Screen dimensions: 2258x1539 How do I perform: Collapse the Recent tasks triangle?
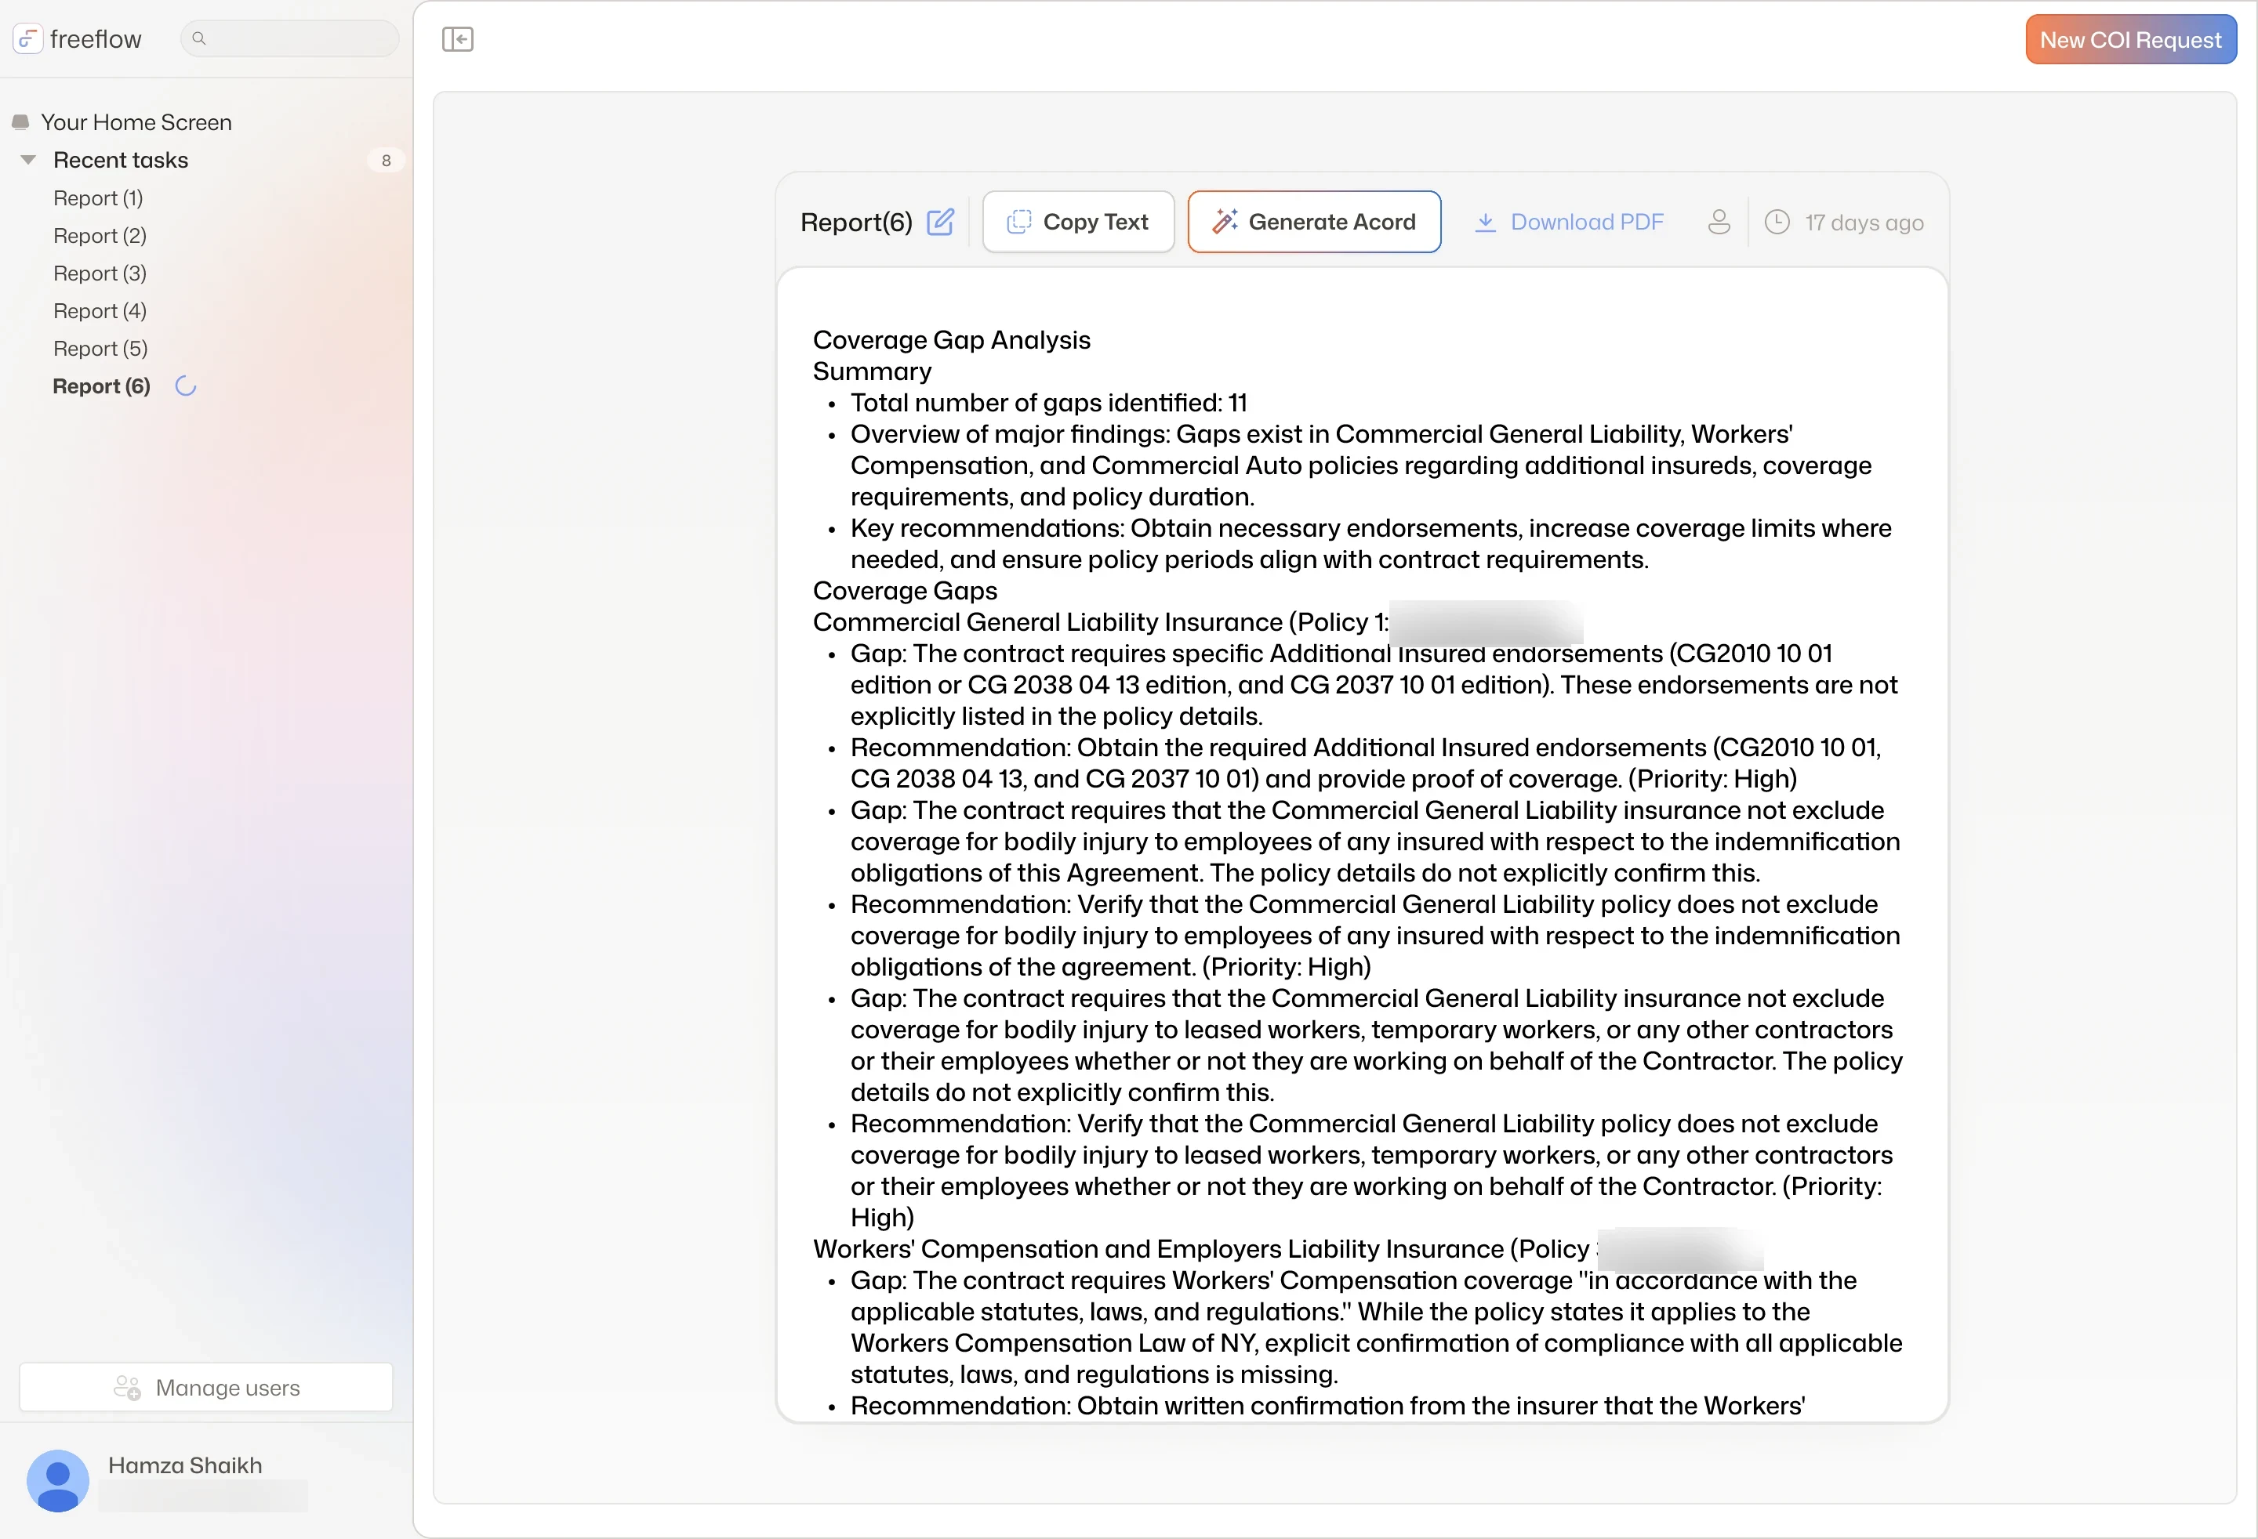[x=28, y=160]
